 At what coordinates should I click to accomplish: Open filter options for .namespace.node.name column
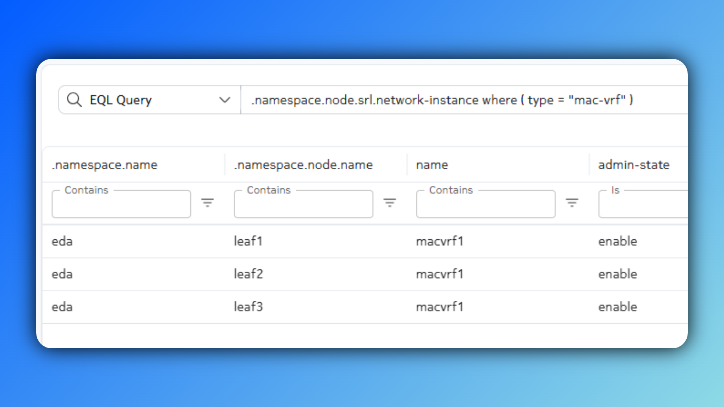tap(390, 203)
